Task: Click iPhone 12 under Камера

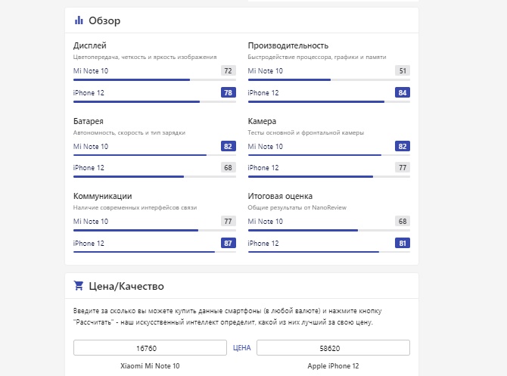Action: click(x=263, y=168)
